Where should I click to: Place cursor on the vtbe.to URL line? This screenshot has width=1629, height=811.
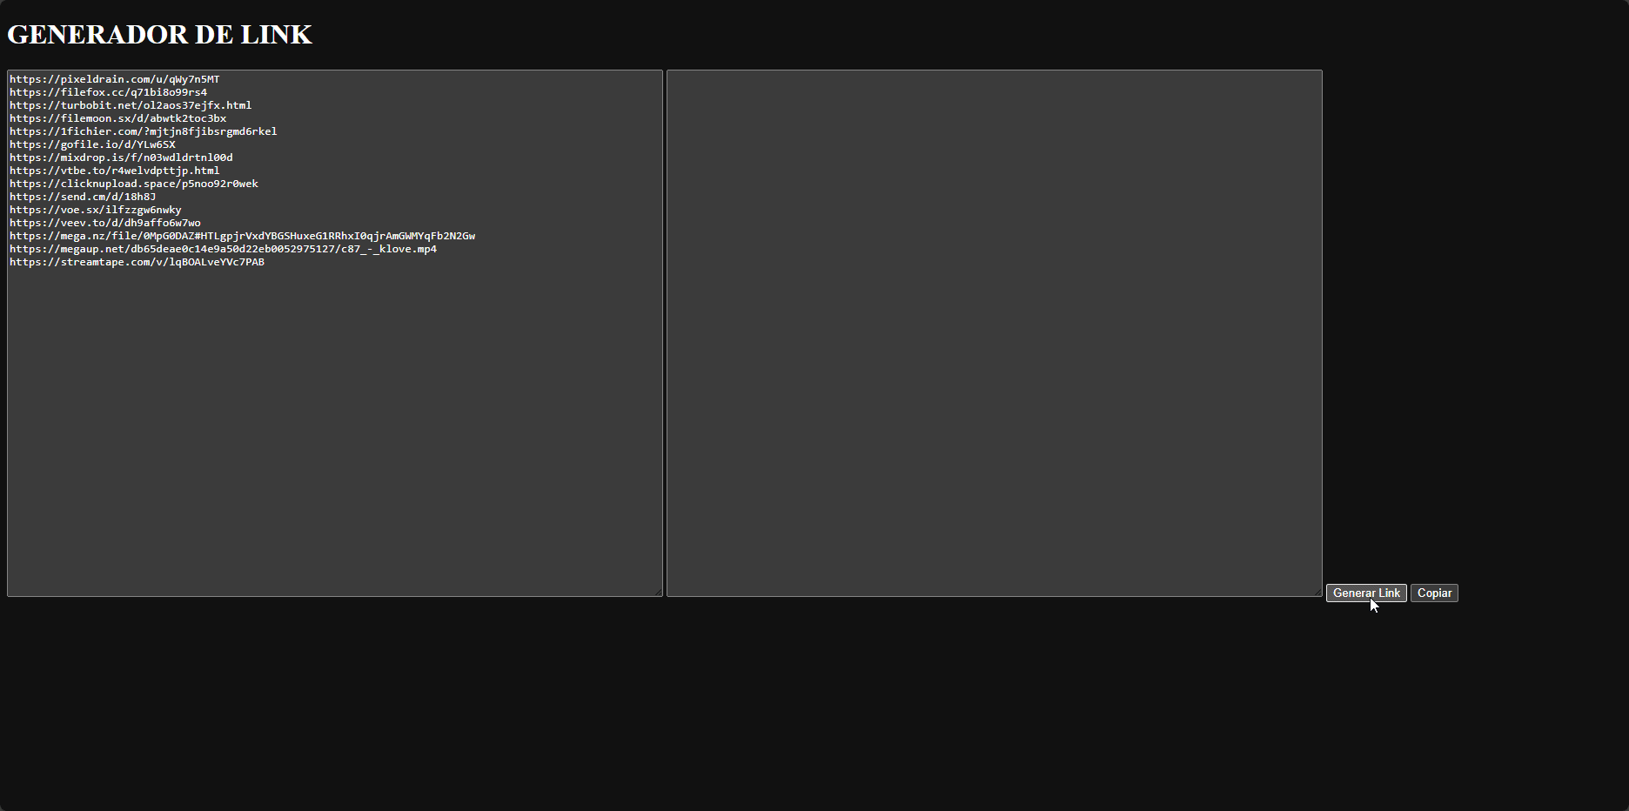click(114, 171)
